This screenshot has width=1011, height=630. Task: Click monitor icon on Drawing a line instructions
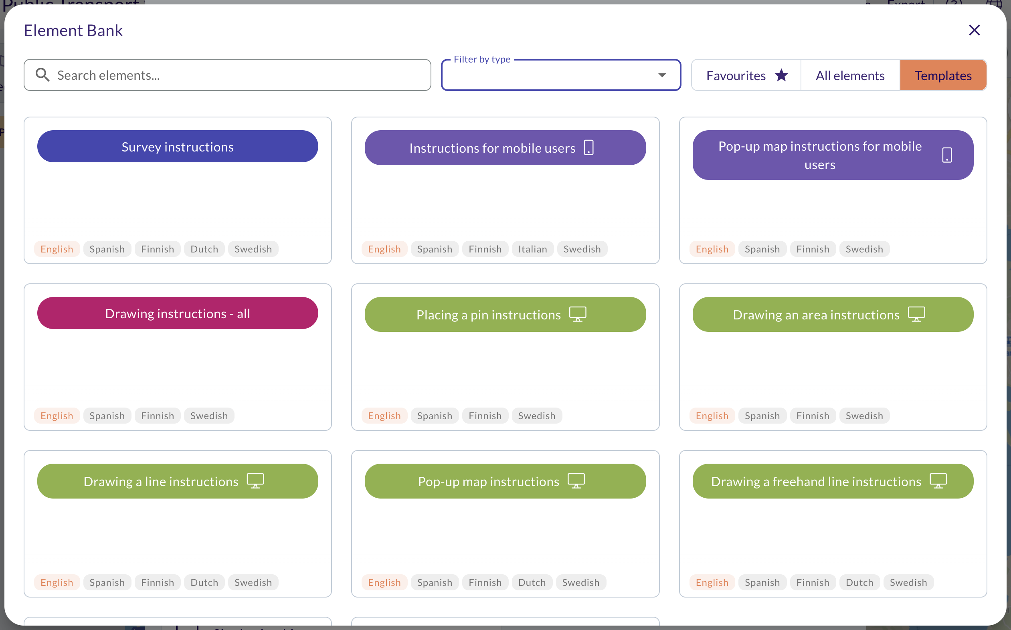click(x=255, y=481)
